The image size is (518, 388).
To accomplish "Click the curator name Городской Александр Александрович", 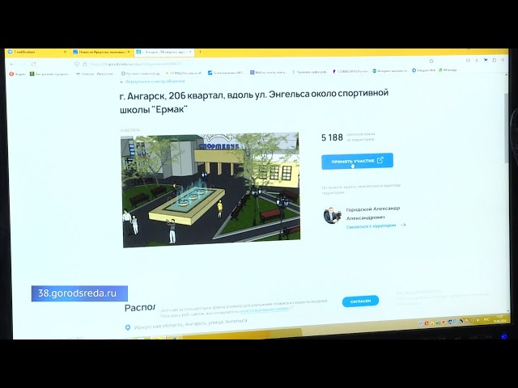I will point(373,213).
